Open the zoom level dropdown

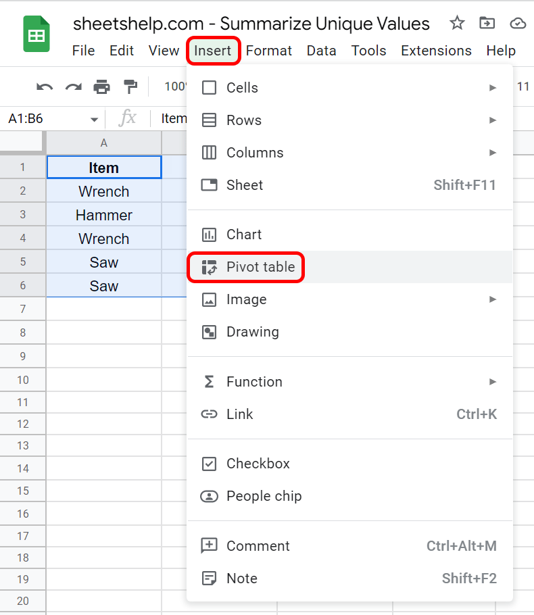(x=174, y=87)
